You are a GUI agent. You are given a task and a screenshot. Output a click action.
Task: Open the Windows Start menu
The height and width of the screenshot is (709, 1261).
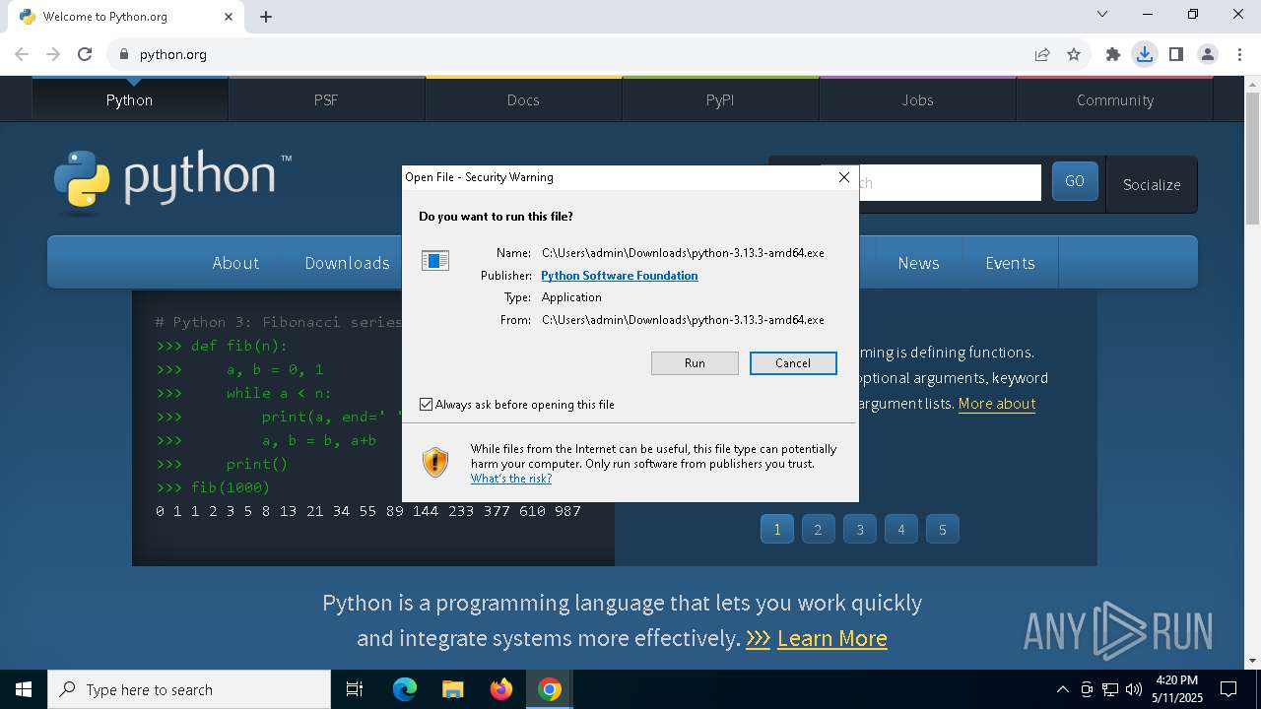[24, 689]
